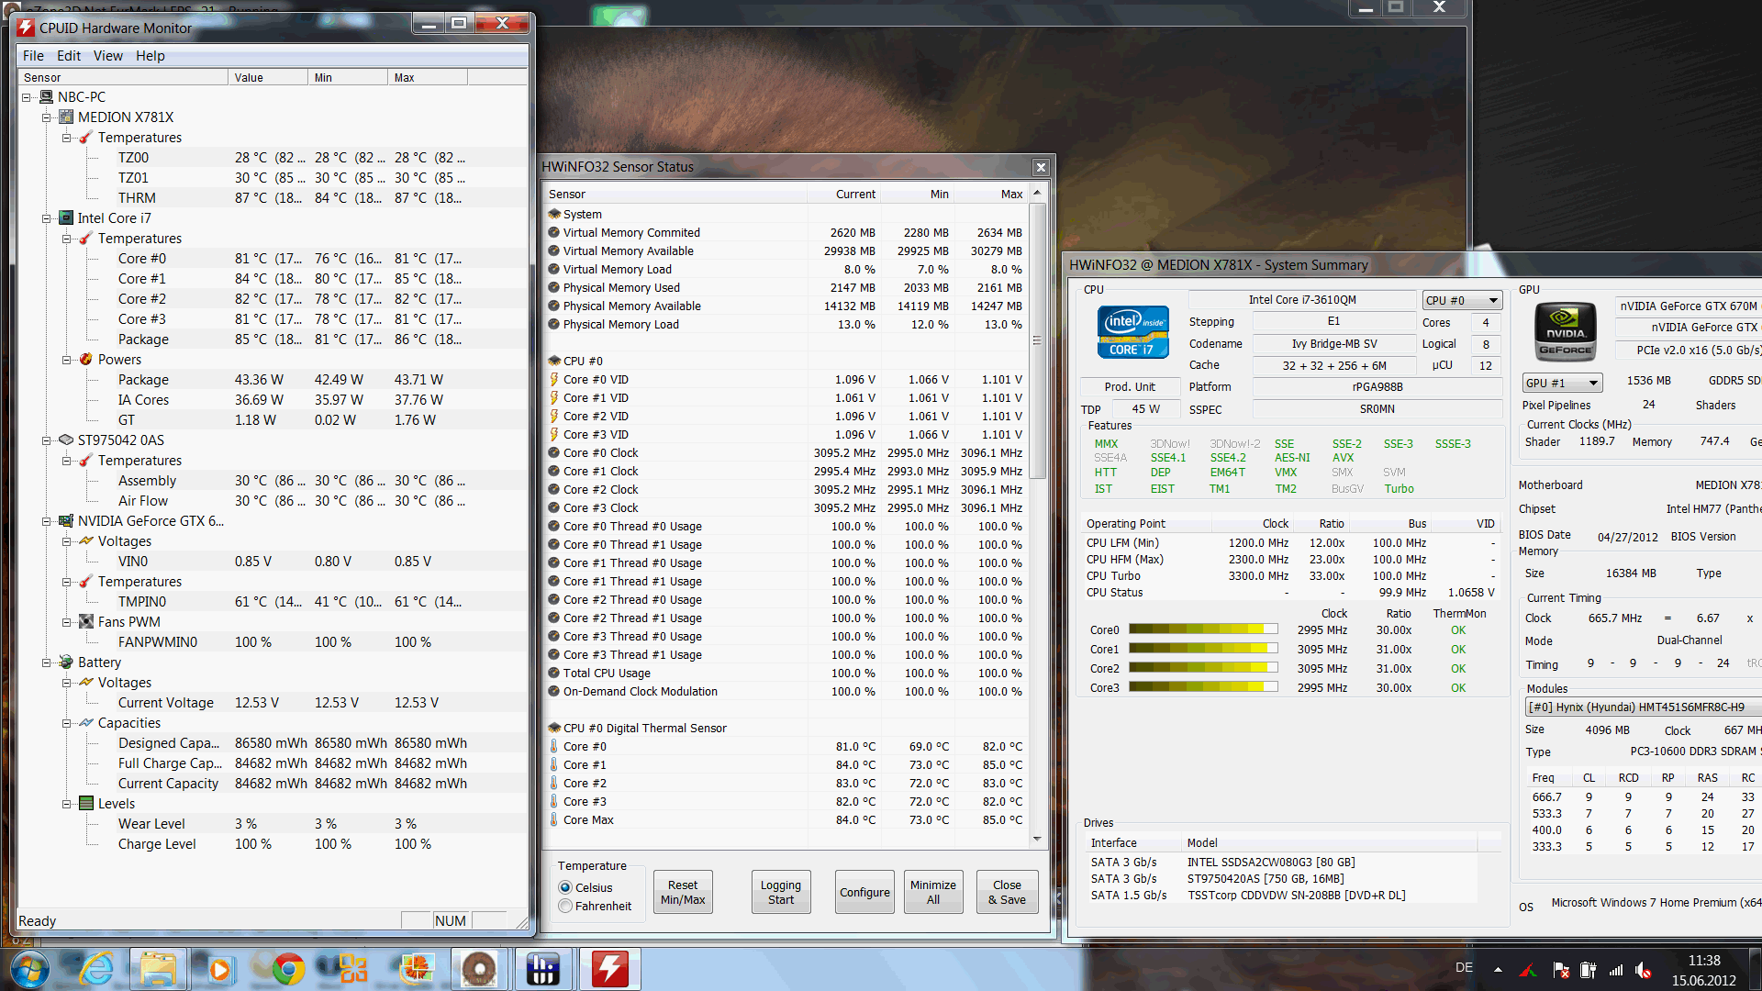Click the network signal tray icon
1762x991 pixels.
(1616, 970)
